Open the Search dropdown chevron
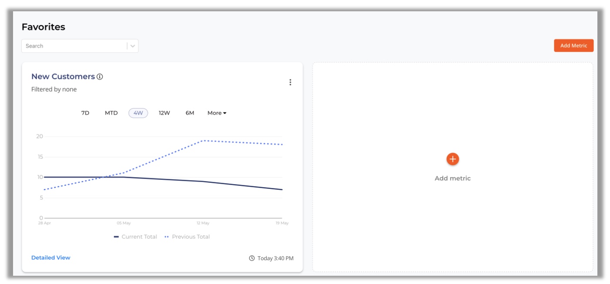 [133, 46]
